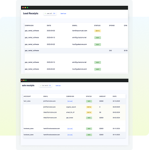Click the won badge in the farm_store row
This screenshot has height=150, width=149.
click(x=89, y=101)
